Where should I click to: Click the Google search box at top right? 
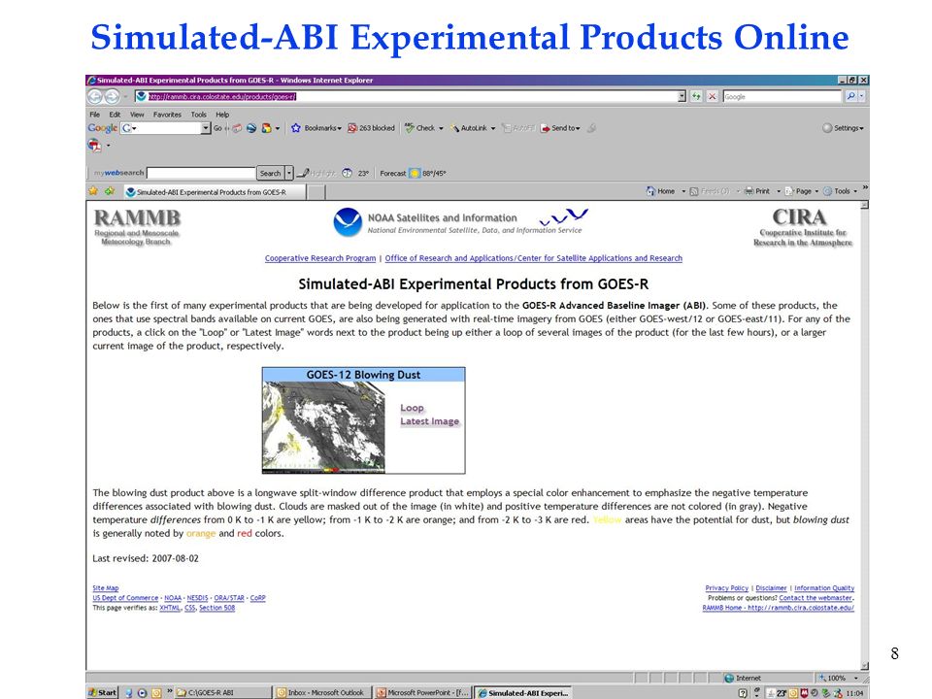tap(782, 96)
